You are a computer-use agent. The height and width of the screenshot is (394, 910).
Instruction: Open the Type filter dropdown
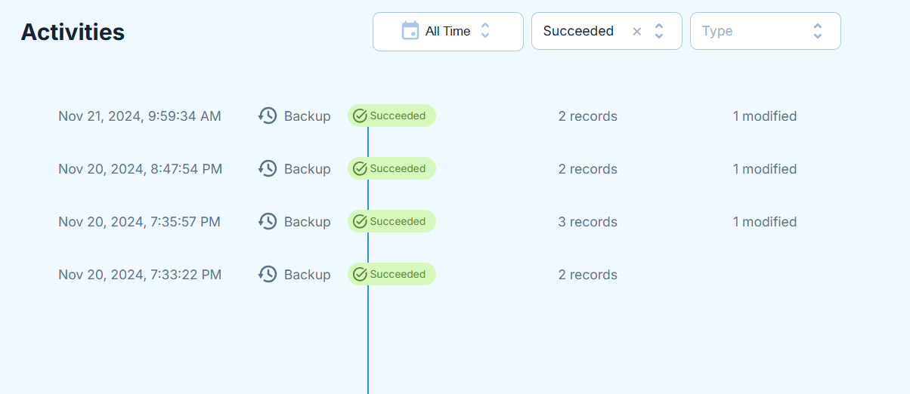(x=766, y=32)
